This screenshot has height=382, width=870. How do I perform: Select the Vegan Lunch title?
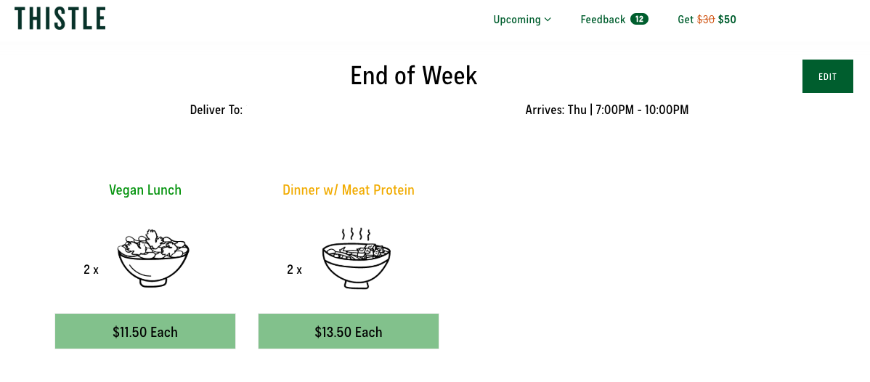tap(145, 190)
